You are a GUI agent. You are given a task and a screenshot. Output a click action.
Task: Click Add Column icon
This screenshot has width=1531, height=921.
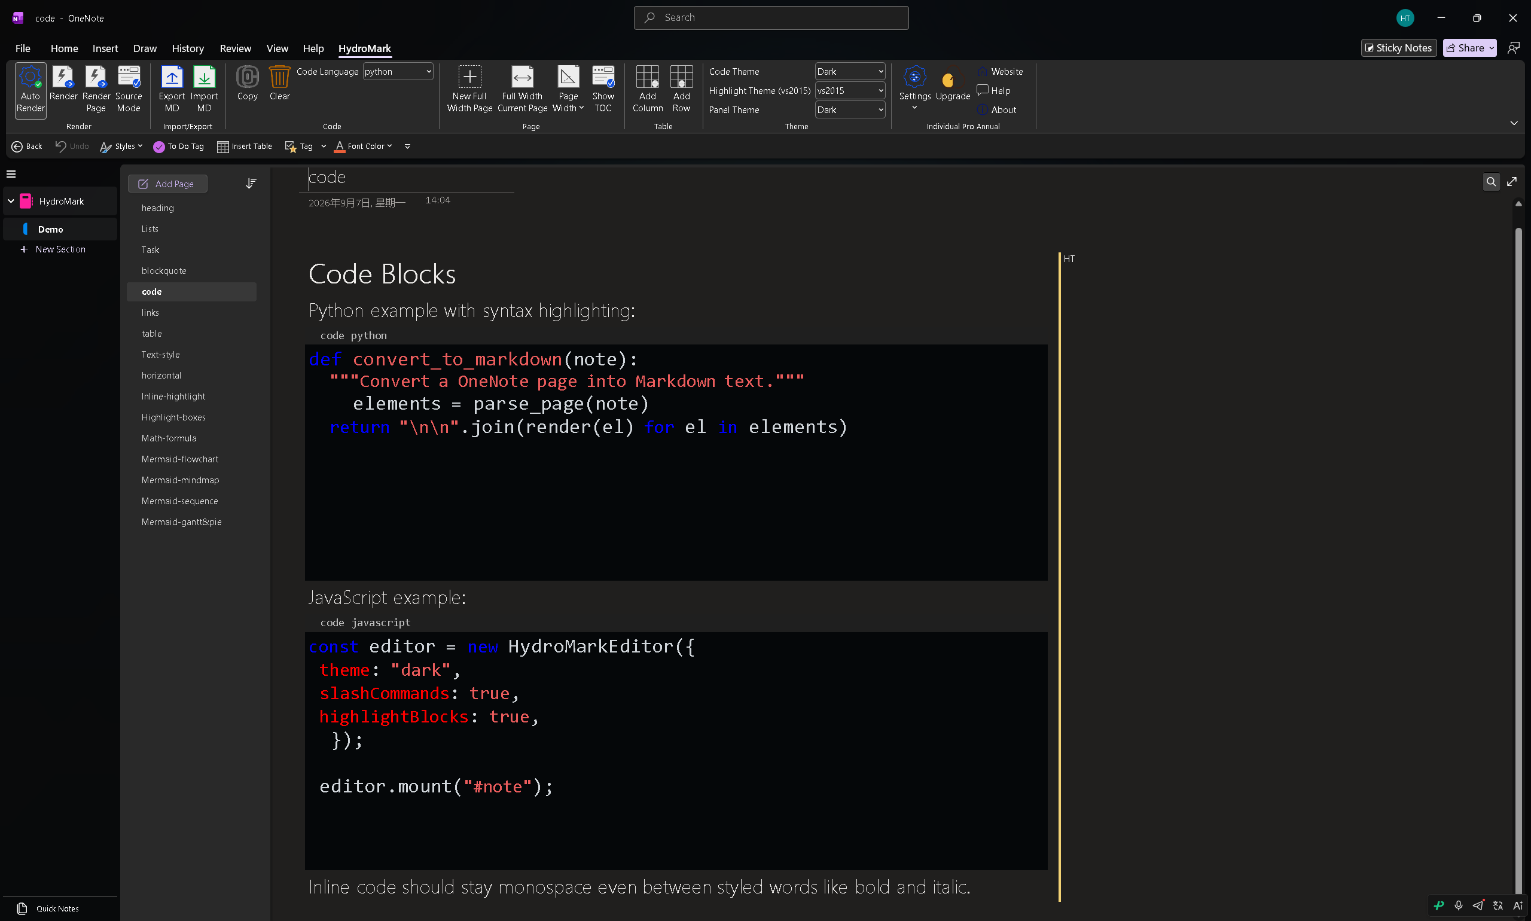tap(647, 90)
